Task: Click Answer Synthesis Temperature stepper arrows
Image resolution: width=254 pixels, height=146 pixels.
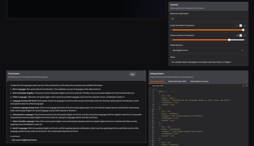Action: (x=241, y=35)
